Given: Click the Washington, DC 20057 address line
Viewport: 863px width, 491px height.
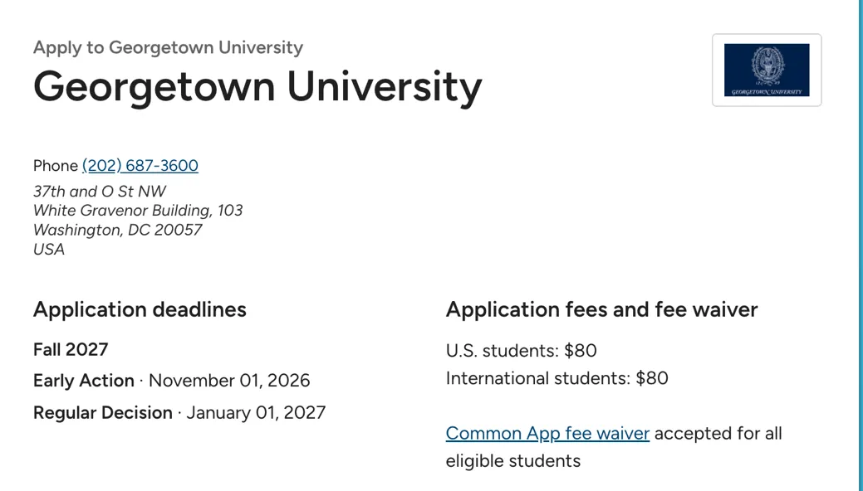Looking at the screenshot, I should tap(118, 230).
